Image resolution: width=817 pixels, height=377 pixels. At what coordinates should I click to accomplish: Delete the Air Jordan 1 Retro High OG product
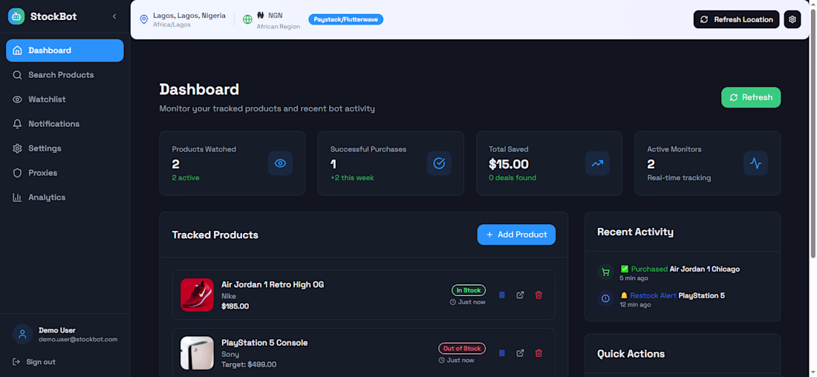538,295
